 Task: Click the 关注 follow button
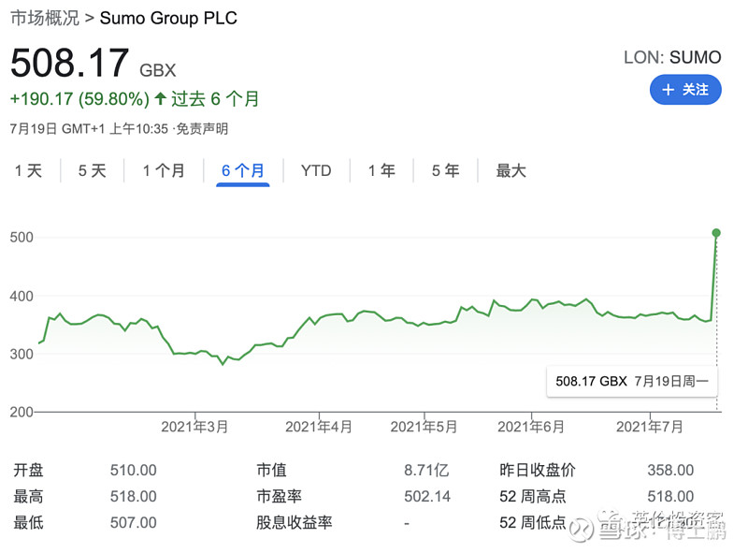click(685, 90)
